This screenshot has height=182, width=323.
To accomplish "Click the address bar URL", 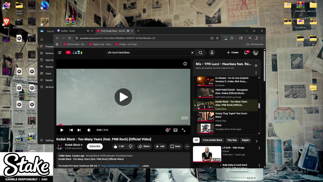I will pyautogui.click(x=118, y=38).
